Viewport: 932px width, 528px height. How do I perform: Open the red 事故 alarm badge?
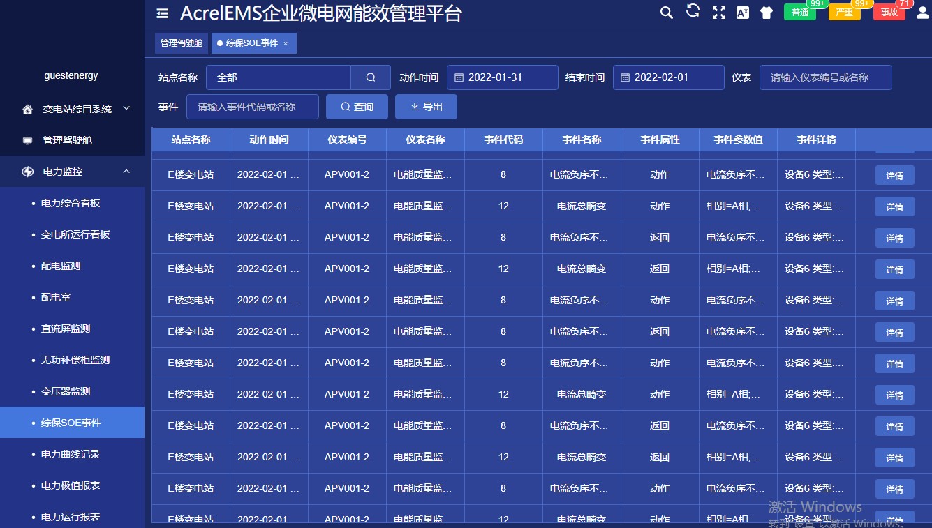[889, 13]
